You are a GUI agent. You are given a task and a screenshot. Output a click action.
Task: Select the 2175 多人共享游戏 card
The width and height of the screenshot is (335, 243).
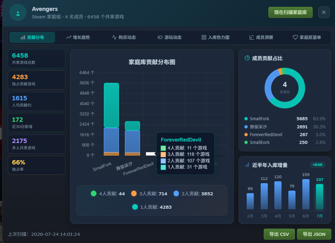(x=36, y=144)
